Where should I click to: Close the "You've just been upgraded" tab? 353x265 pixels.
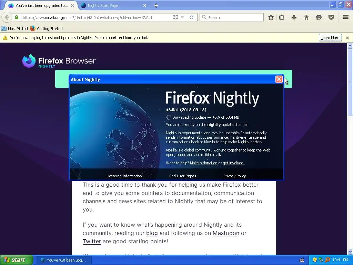click(x=72, y=6)
